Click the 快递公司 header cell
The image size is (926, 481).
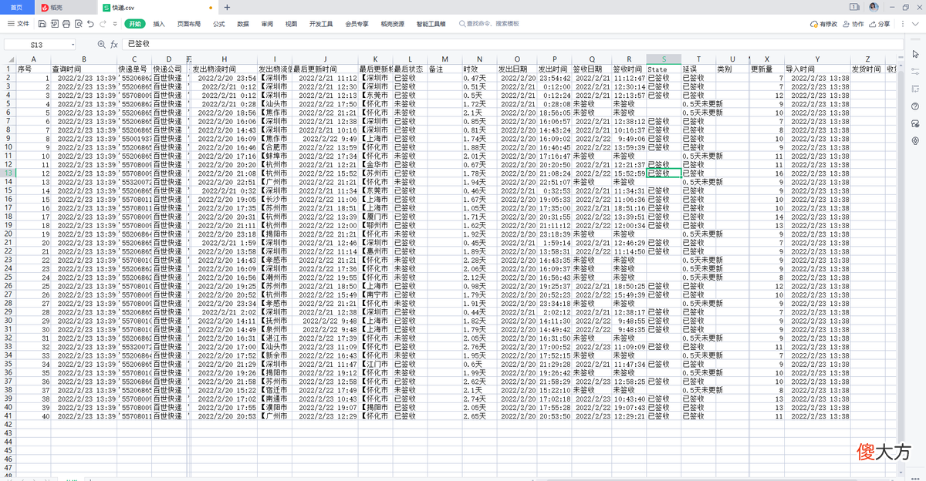[169, 69]
